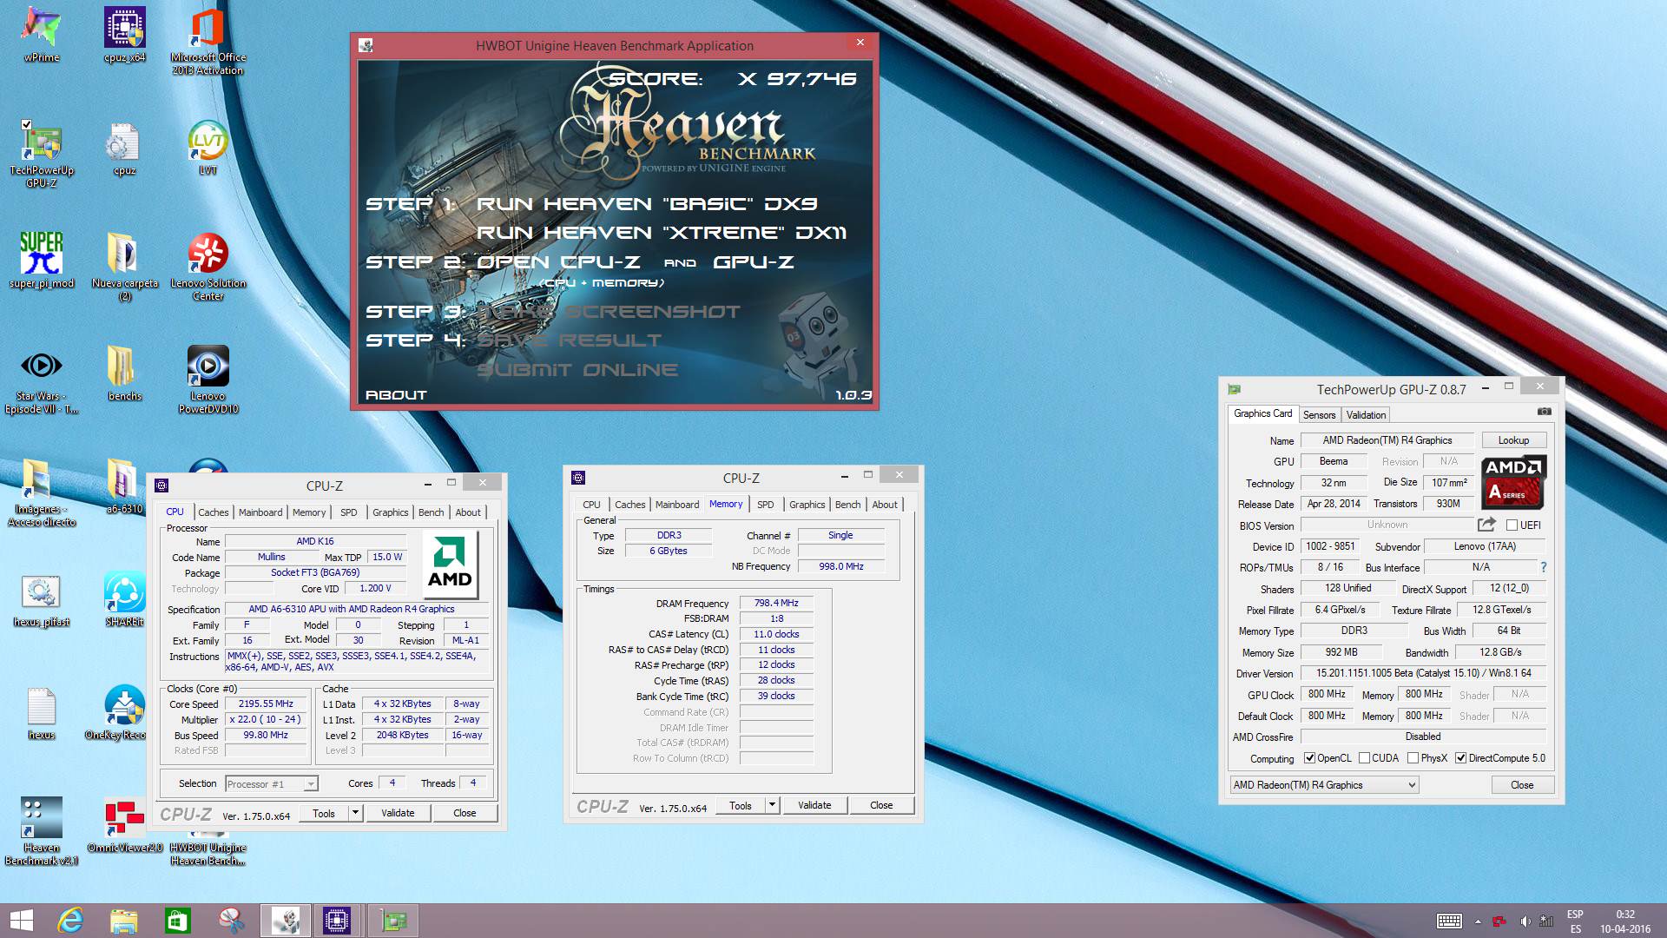Switch to Mainboard tab in left CPU-Z window
Screen dimensions: 1667x938
260,512
